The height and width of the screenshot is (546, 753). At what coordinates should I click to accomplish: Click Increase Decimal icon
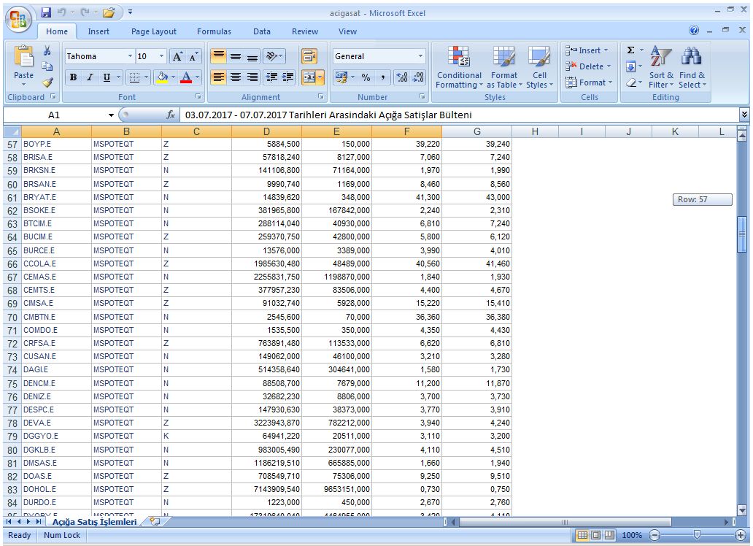click(x=402, y=77)
